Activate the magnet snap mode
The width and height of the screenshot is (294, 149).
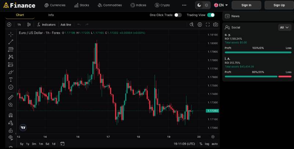click(11, 115)
